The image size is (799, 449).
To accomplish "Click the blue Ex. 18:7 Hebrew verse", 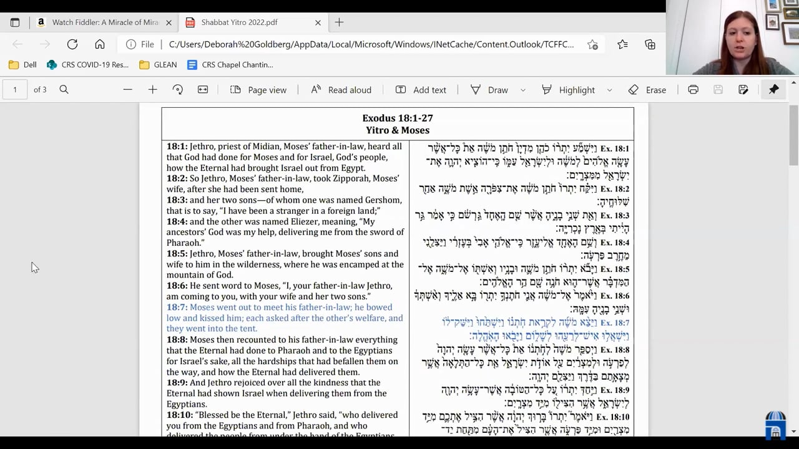I will (536, 329).
